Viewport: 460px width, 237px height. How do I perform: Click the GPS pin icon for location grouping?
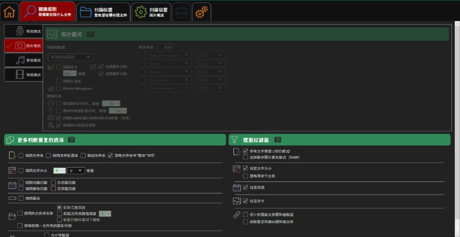tap(51, 110)
